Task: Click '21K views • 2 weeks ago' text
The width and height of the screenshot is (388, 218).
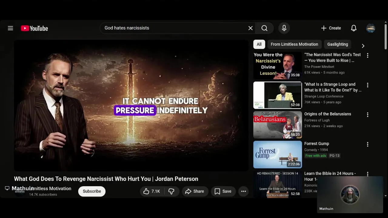Action: [323, 126]
